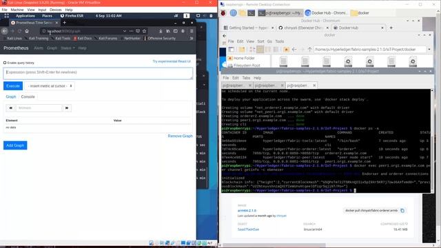Step evaluation time backward in Prometheus
The height and width of the screenshot is (248, 441).
point(11,108)
